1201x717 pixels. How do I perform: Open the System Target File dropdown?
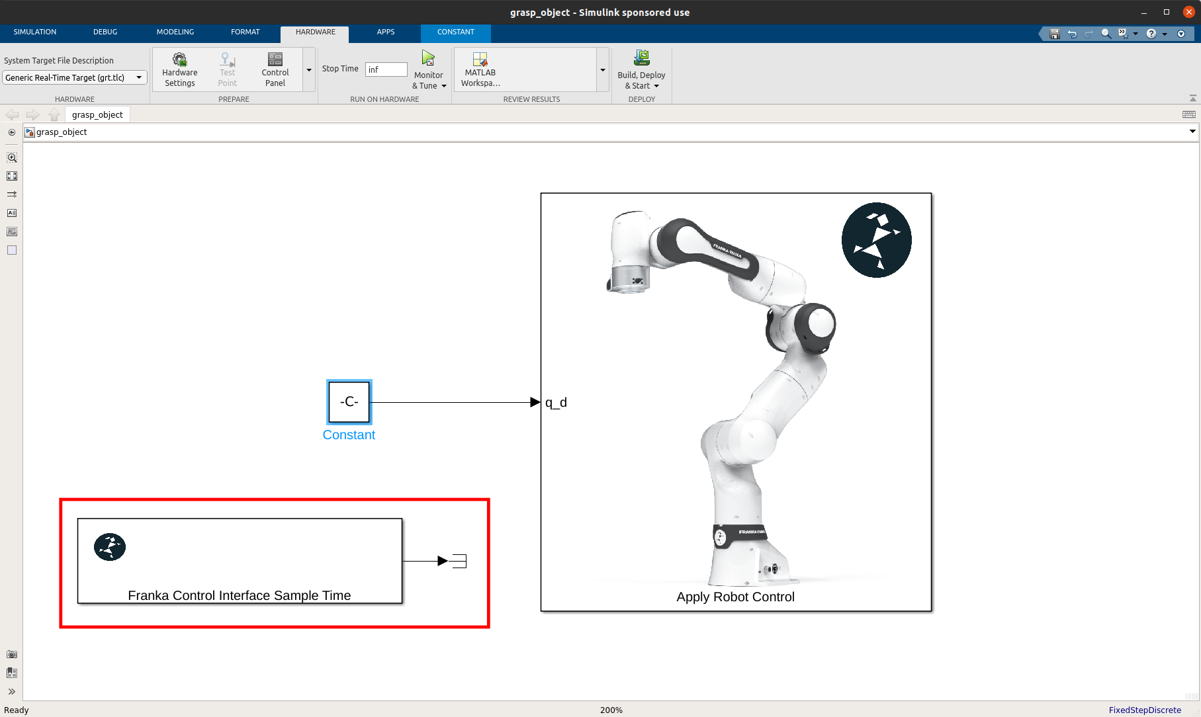(138, 77)
